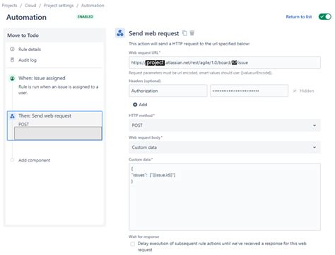Image resolution: width=335 pixels, height=255 pixels.
Task: Click the Rule details info icon
Action: pos(12,49)
